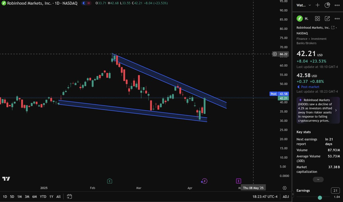Click the green E earnings marker near Feb
The height and width of the screenshot is (202, 343).
(109, 181)
